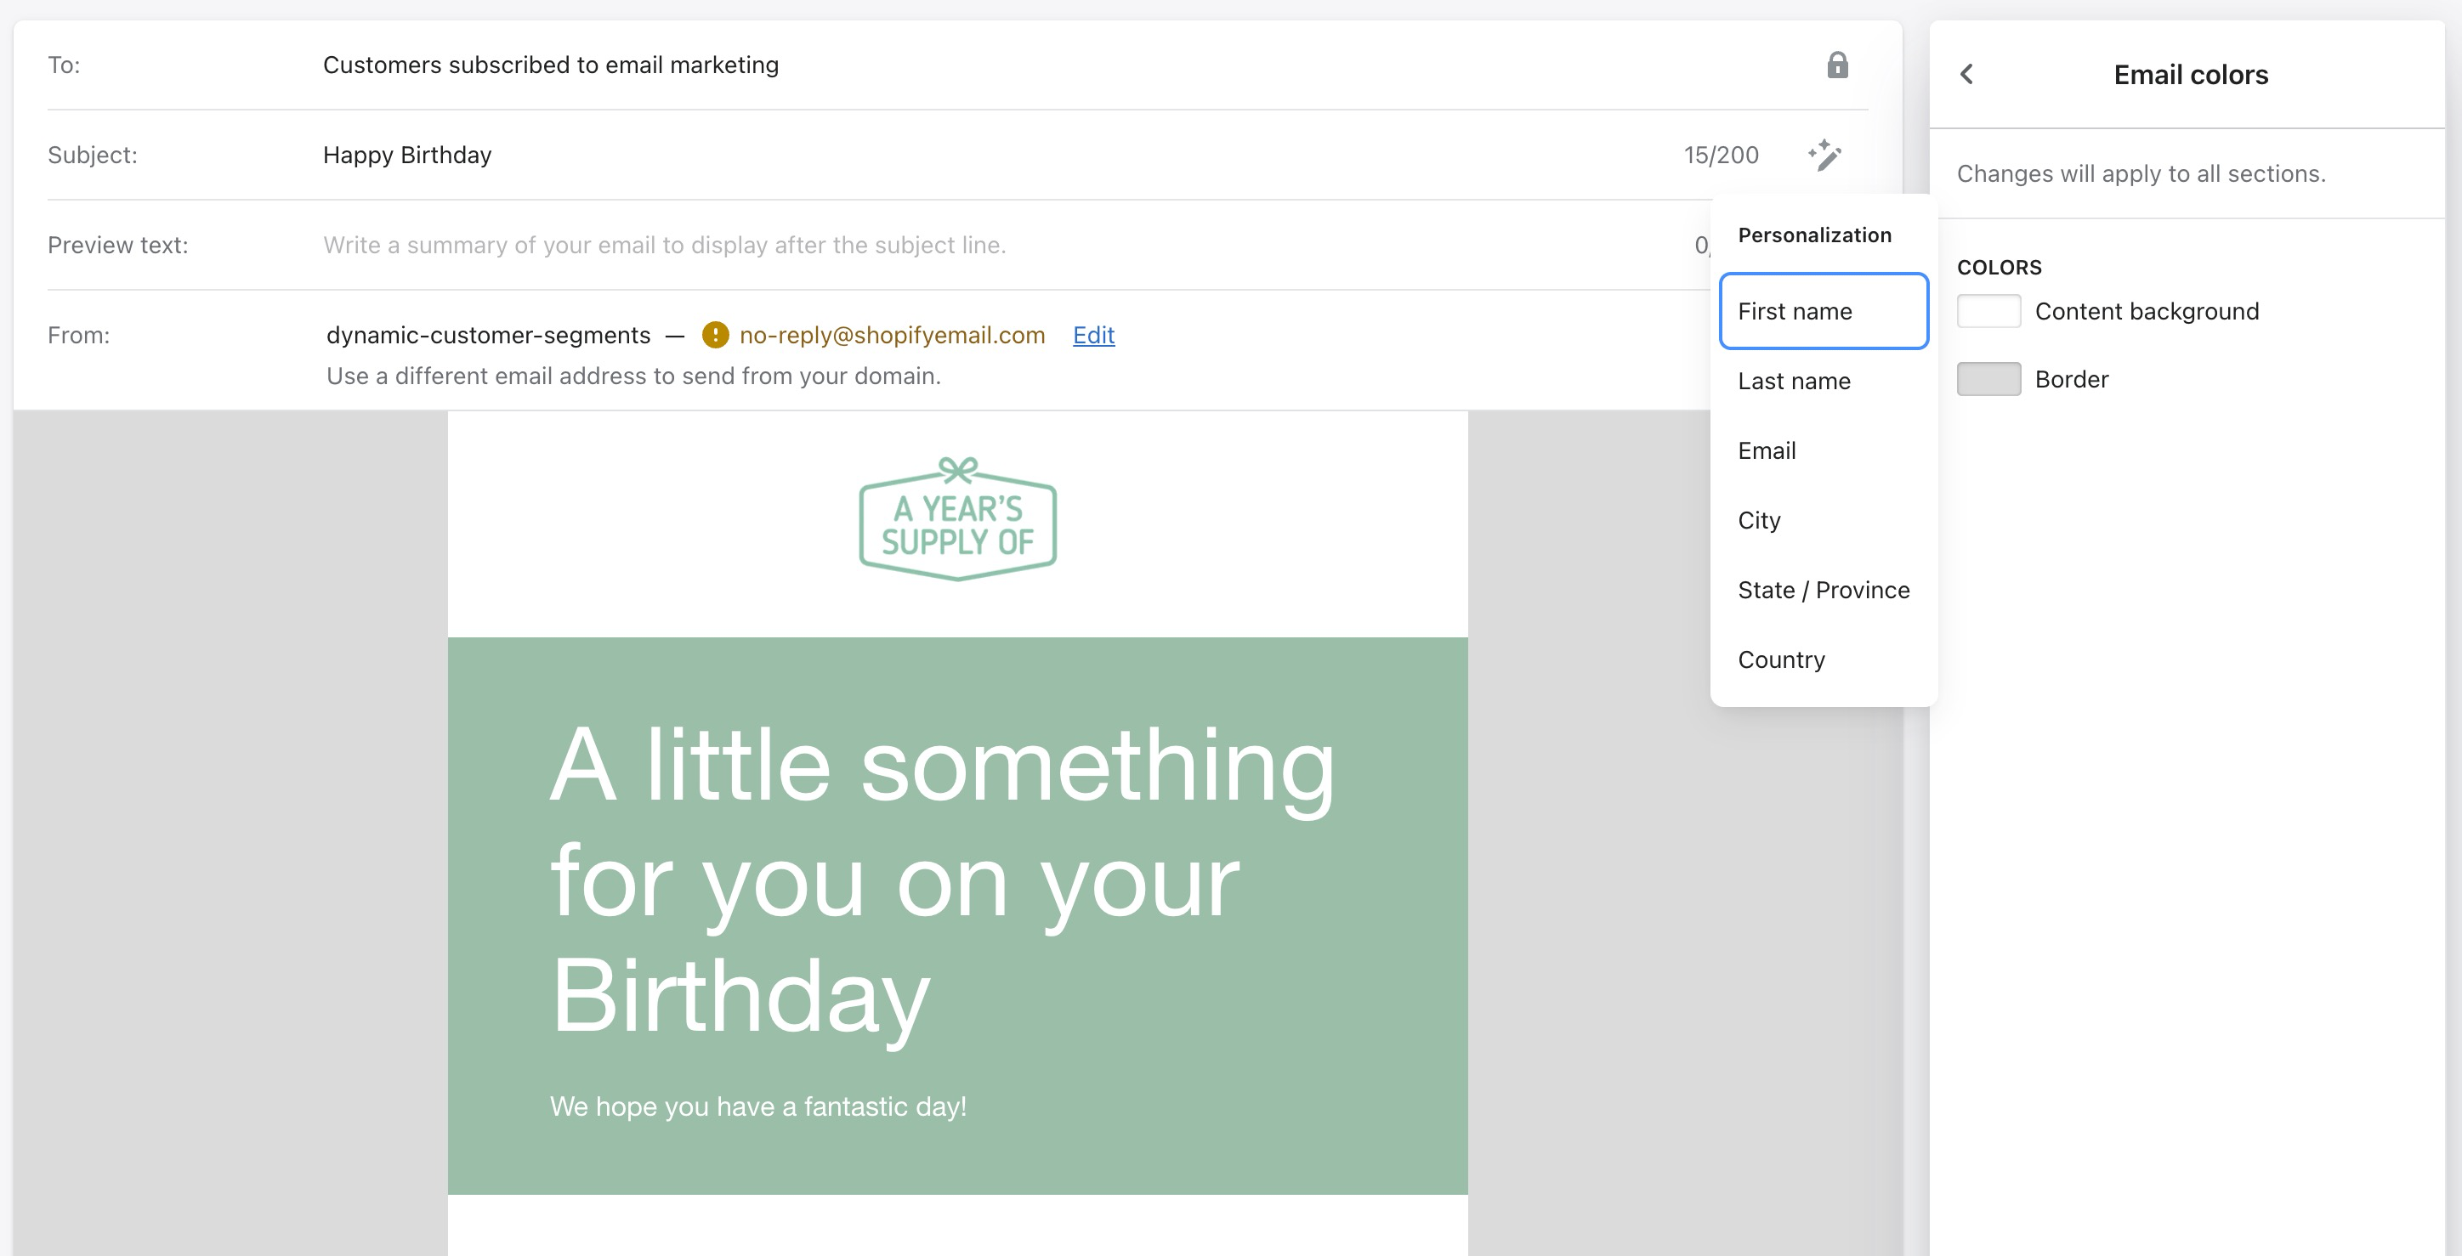
Task: Click the back chevron in Email colors
Action: (1966, 75)
